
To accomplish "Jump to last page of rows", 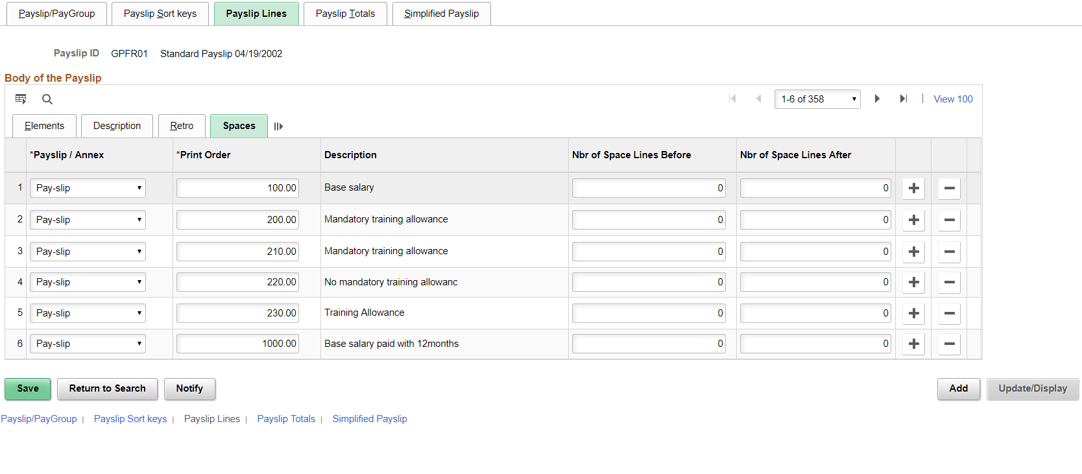I will pos(903,99).
